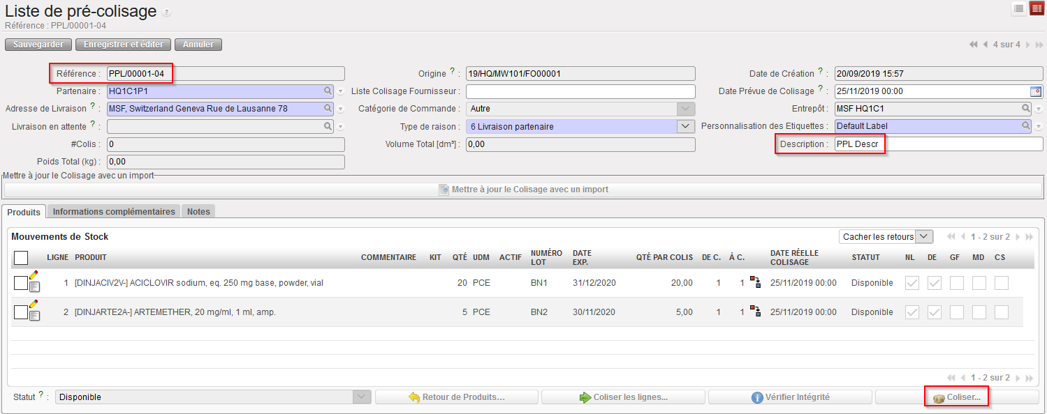Go to previous record arrow near 4 sur 4
The height and width of the screenshot is (414, 1047).
pyautogui.click(x=986, y=45)
